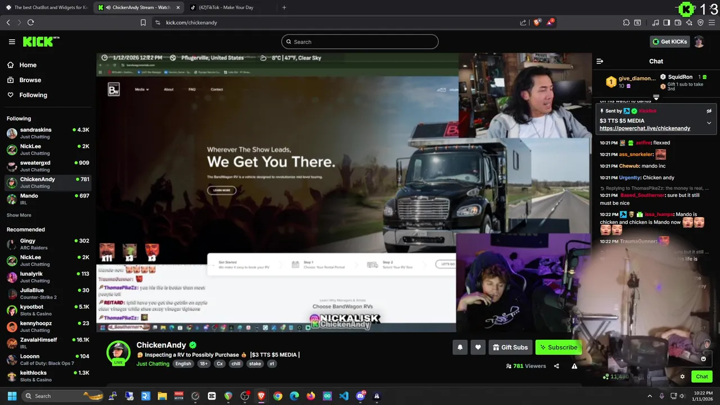
Task: Open kyootbot Slots & Casino channel
Action: pos(48,310)
